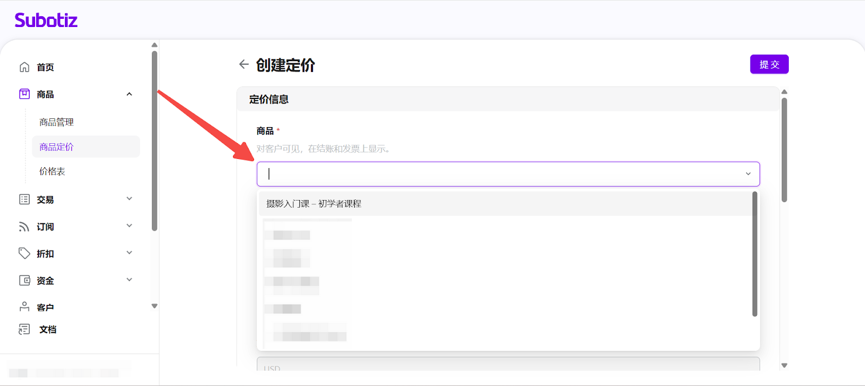
Task: Expand the 折扣 menu chevron
Action: tap(129, 253)
